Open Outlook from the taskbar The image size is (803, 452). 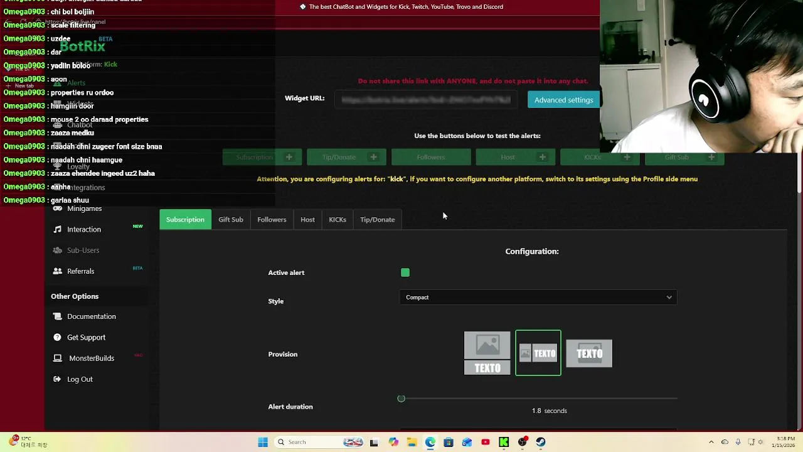[x=467, y=442]
